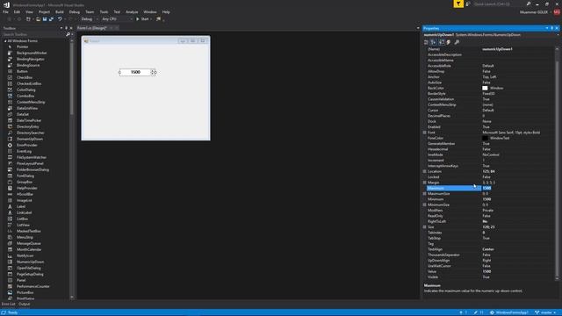Open the numericUpDown1 object selector dropdown
The image size is (562, 316).
558,35
